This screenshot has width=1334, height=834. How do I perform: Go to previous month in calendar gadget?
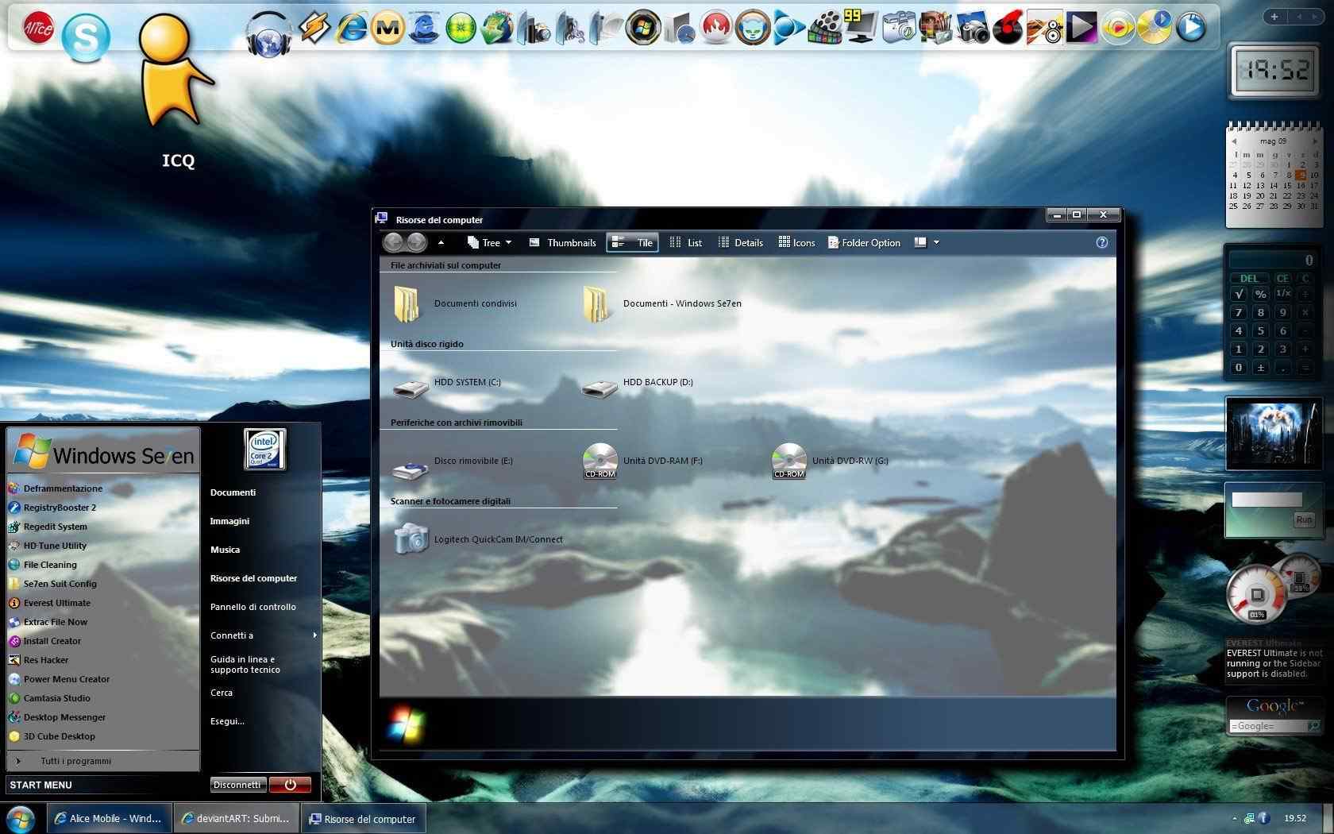1233,141
